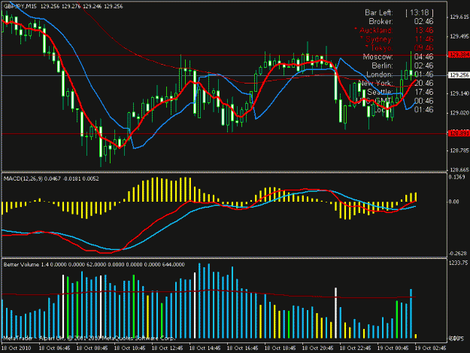Select the Bar Left label
470x353 pixels.
[x=378, y=13]
